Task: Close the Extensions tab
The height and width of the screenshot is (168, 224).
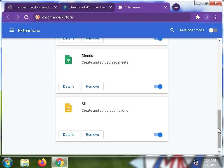Action: pyautogui.click(x=165, y=7)
